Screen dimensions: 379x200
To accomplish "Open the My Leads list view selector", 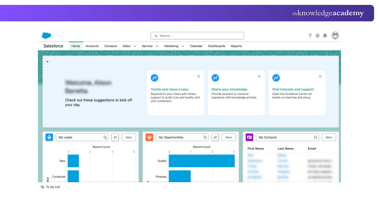I will click(82, 137).
